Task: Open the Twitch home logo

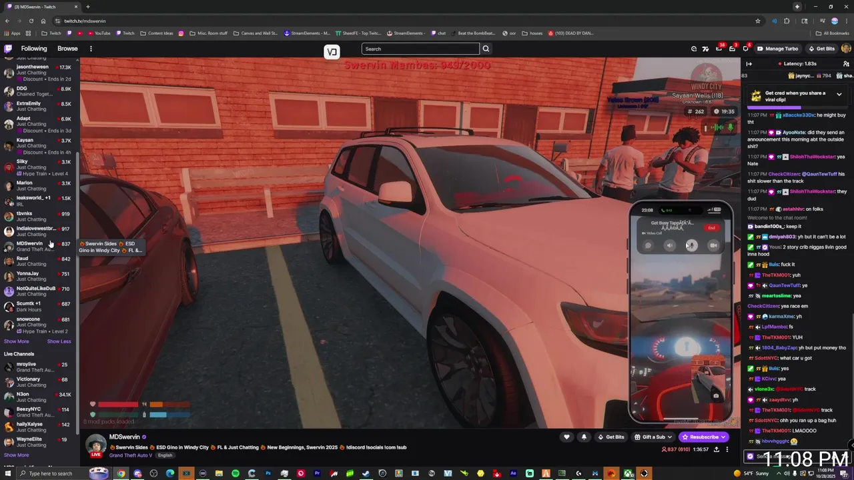Action: [8, 49]
